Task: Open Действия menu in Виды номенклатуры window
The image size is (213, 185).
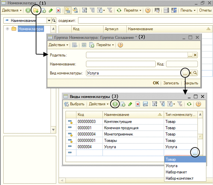Action: pyautogui.click(x=99, y=104)
